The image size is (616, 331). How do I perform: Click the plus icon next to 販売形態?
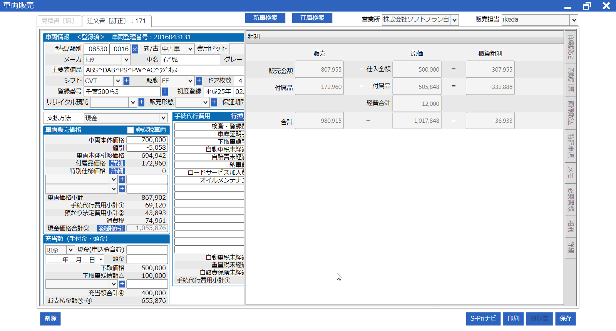point(214,102)
